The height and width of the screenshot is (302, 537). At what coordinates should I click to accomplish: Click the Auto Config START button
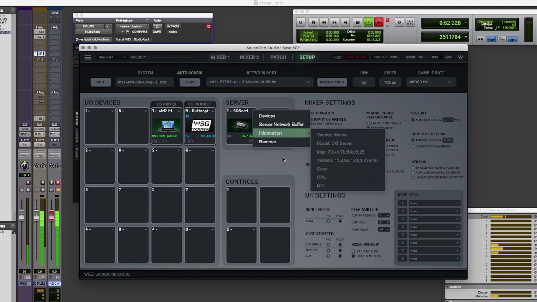pyautogui.click(x=190, y=82)
